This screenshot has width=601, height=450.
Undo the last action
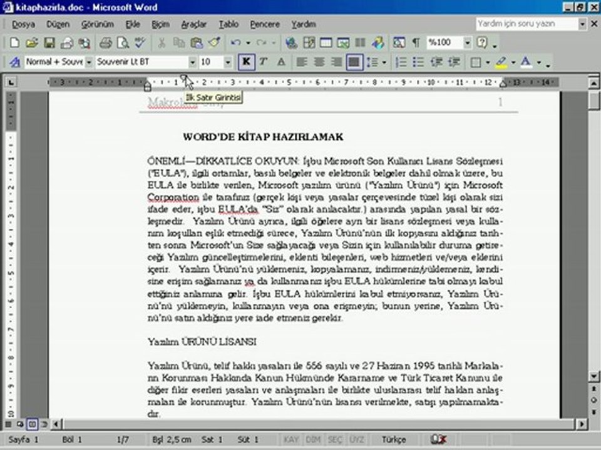235,42
